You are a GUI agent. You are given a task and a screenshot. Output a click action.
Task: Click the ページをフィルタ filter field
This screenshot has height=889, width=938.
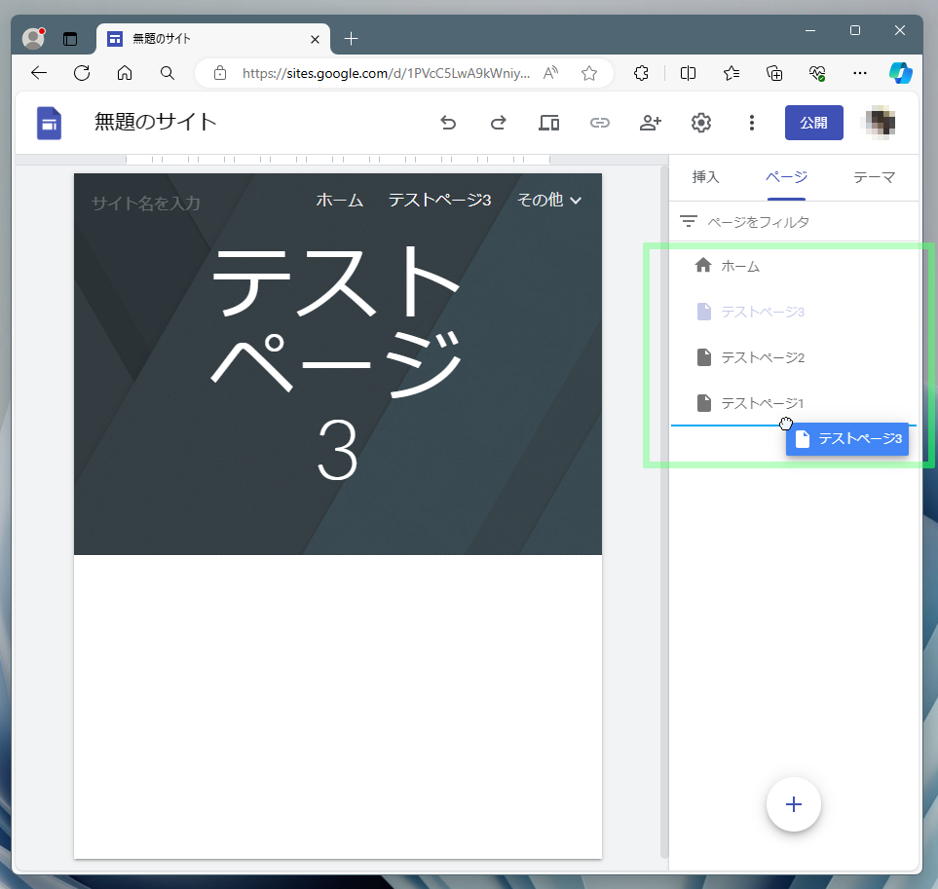point(794,222)
